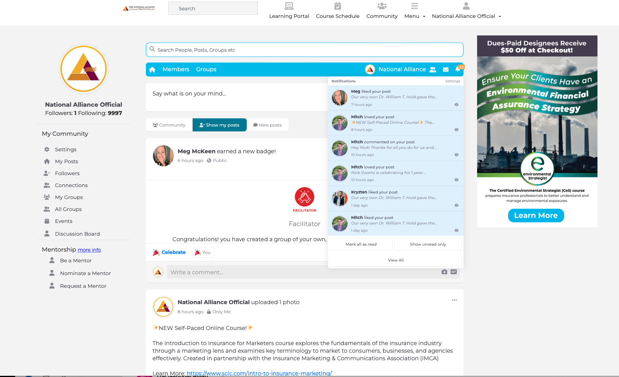Open notification Settings link
This screenshot has width=619, height=377.
(x=452, y=81)
